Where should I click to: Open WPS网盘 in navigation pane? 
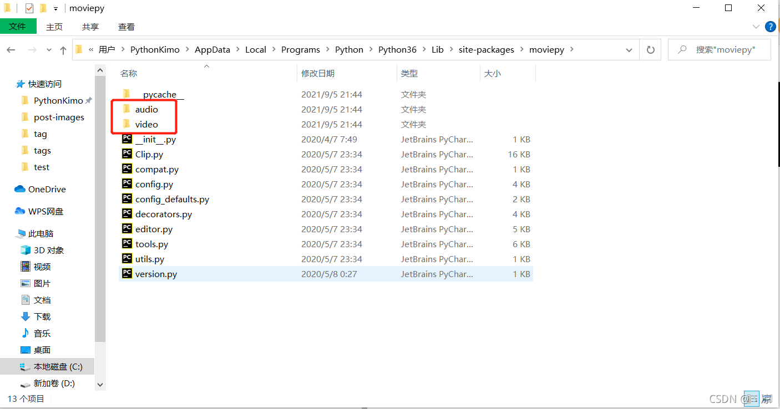(46, 211)
